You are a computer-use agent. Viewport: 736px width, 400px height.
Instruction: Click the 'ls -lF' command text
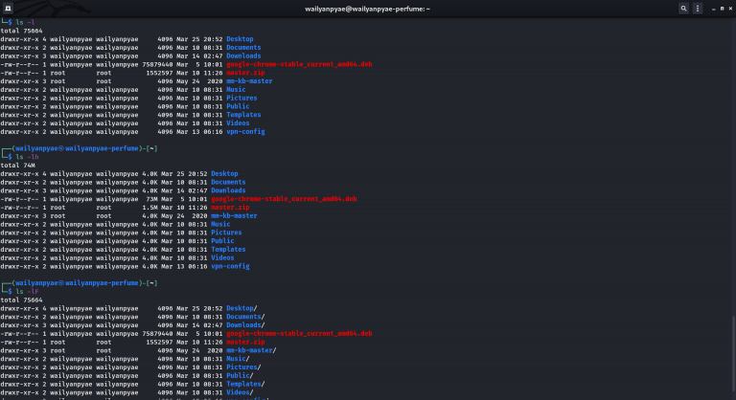coord(27,292)
